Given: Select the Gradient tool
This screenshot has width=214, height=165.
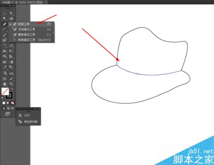Looking at the screenshot, I should point(11,62).
